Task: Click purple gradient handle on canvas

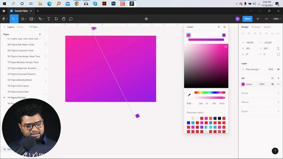Action: [138, 116]
